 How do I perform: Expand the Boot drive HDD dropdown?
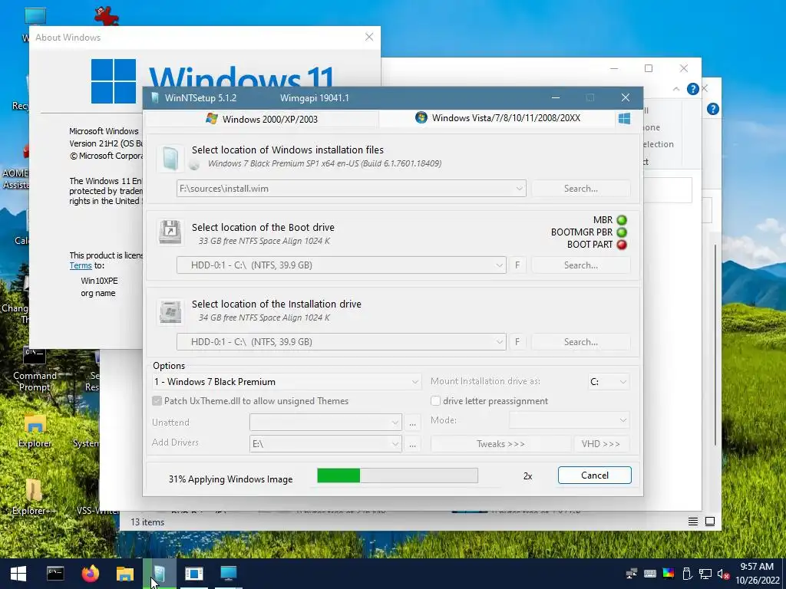click(x=499, y=265)
